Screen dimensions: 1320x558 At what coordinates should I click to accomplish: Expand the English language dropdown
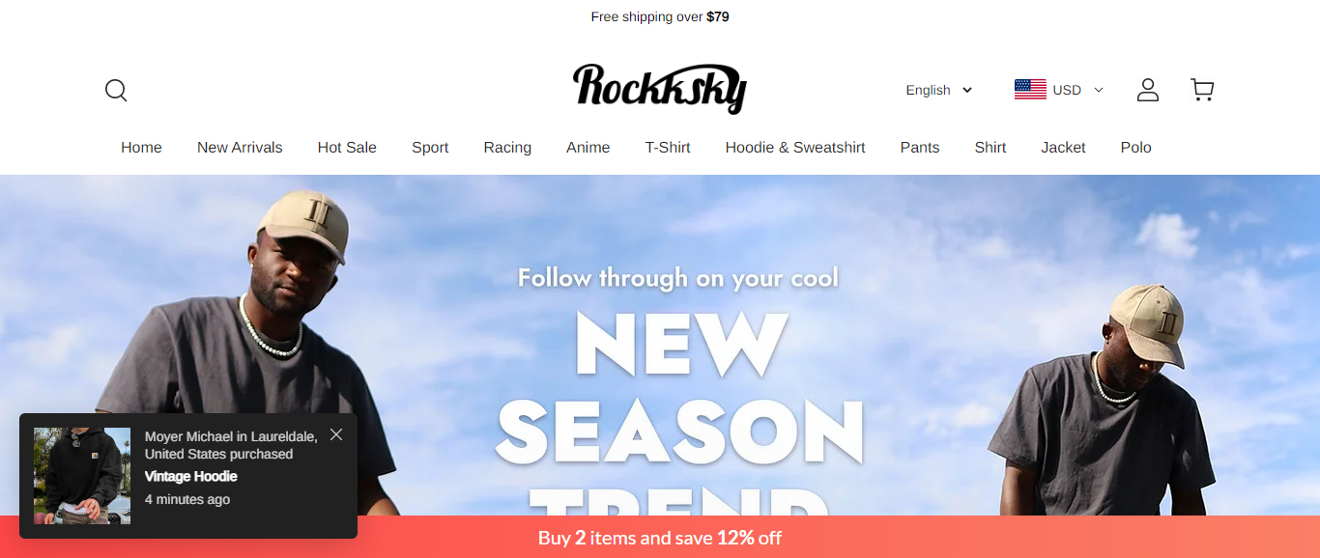(939, 90)
